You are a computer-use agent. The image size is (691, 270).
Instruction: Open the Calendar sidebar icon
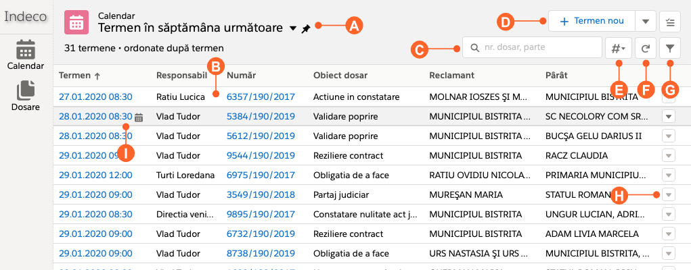(x=26, y=53)
